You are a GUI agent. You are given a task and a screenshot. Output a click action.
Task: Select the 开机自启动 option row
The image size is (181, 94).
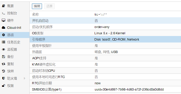[105, 20]
